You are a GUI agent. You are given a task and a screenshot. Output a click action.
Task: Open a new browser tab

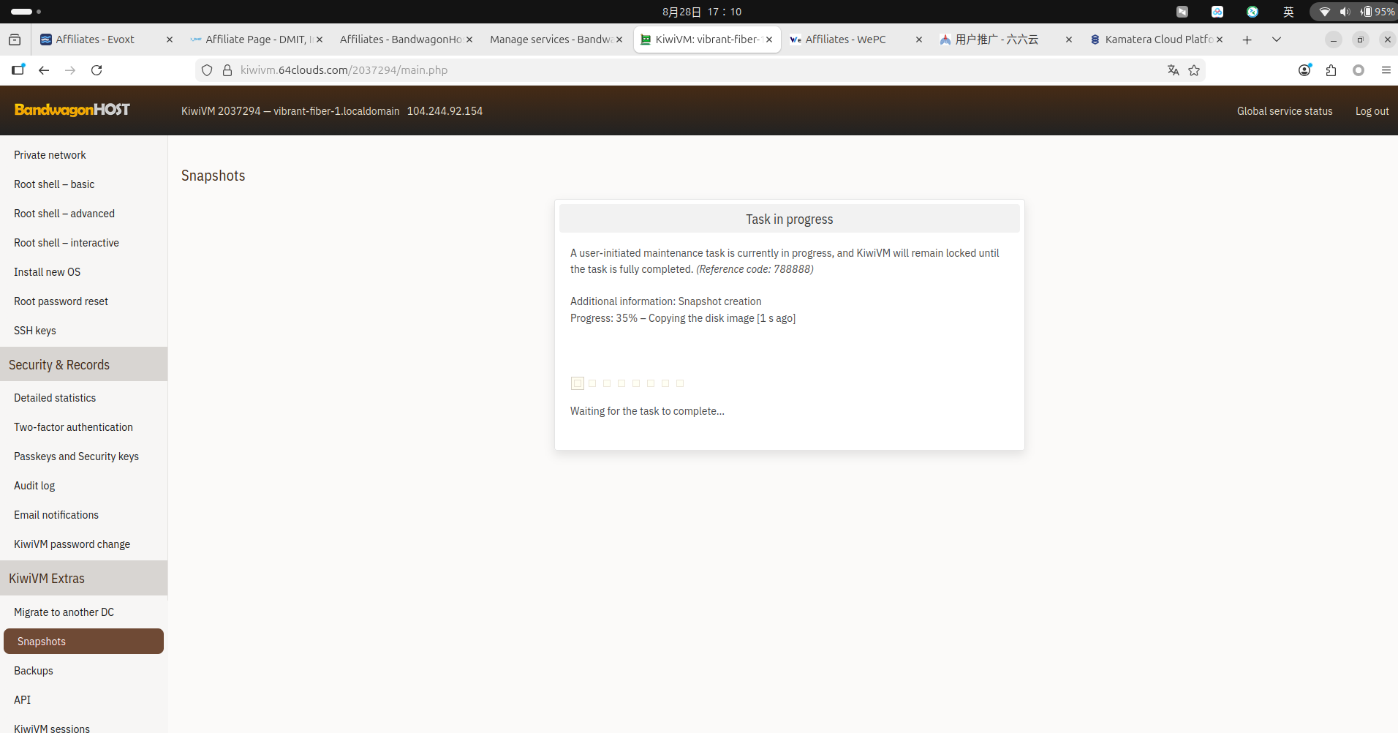(1247, 40)
